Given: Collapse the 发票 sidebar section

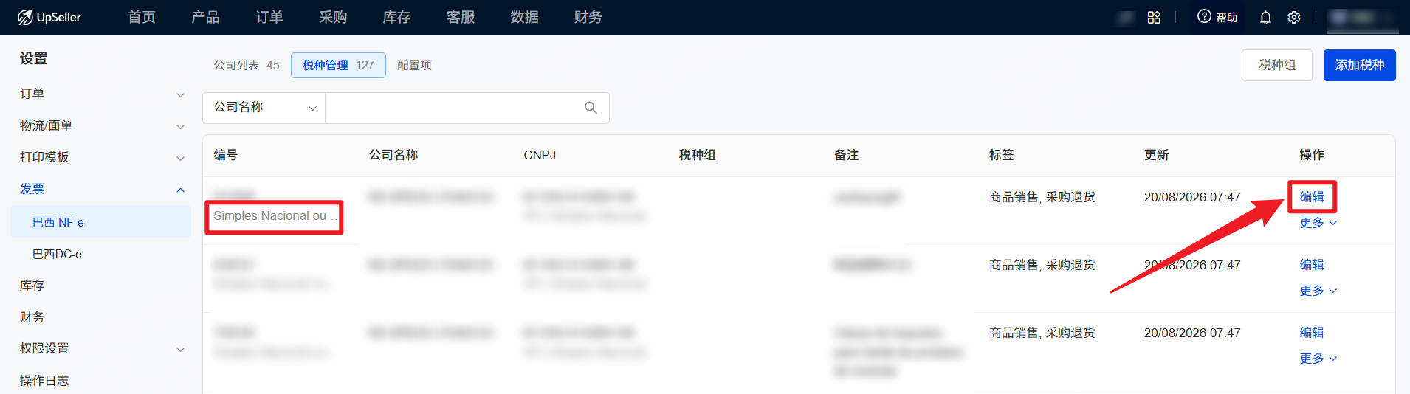Looking at the screenshot, I should 101,189.
